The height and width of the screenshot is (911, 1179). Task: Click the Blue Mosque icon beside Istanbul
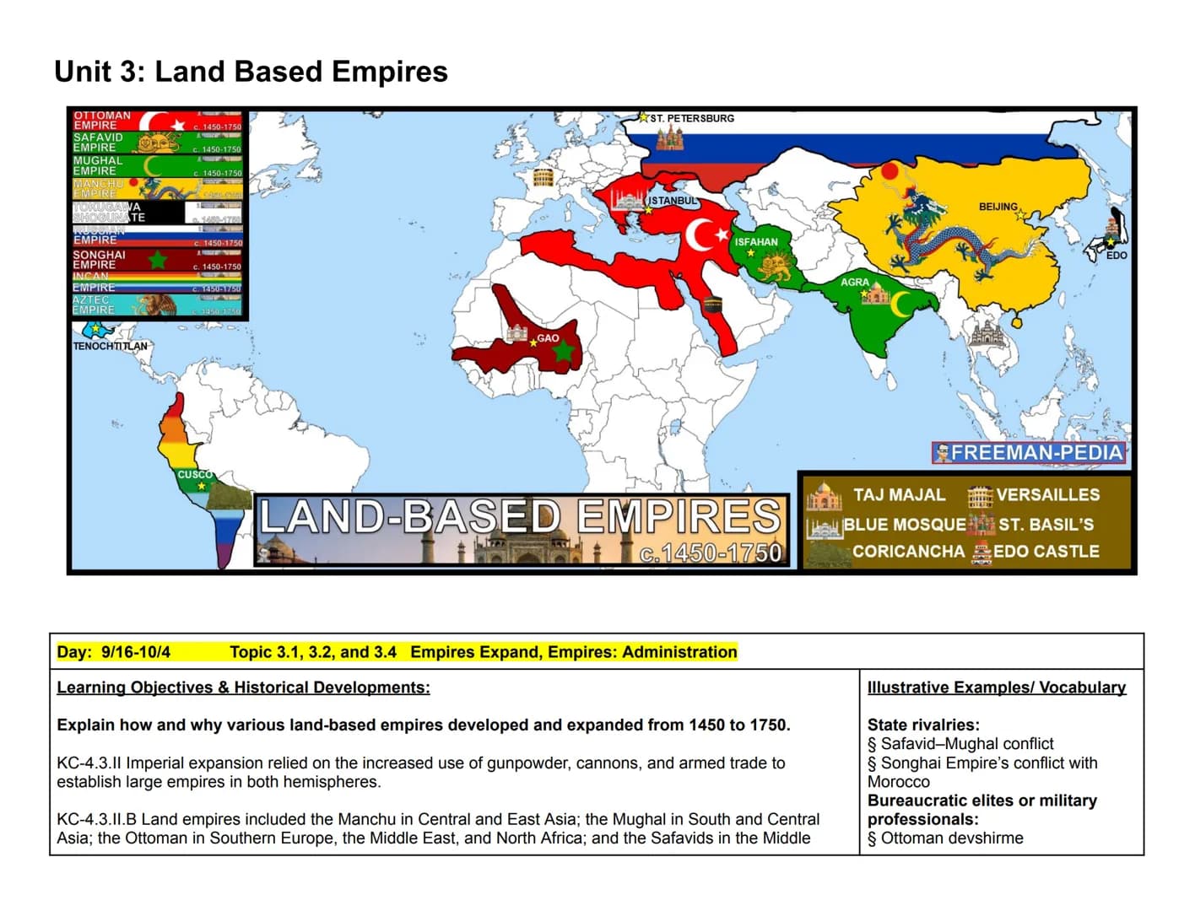(x=628, y=199)
